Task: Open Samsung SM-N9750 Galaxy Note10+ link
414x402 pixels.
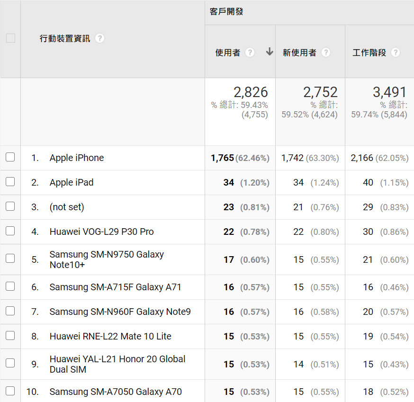Action: pos(107,259)
